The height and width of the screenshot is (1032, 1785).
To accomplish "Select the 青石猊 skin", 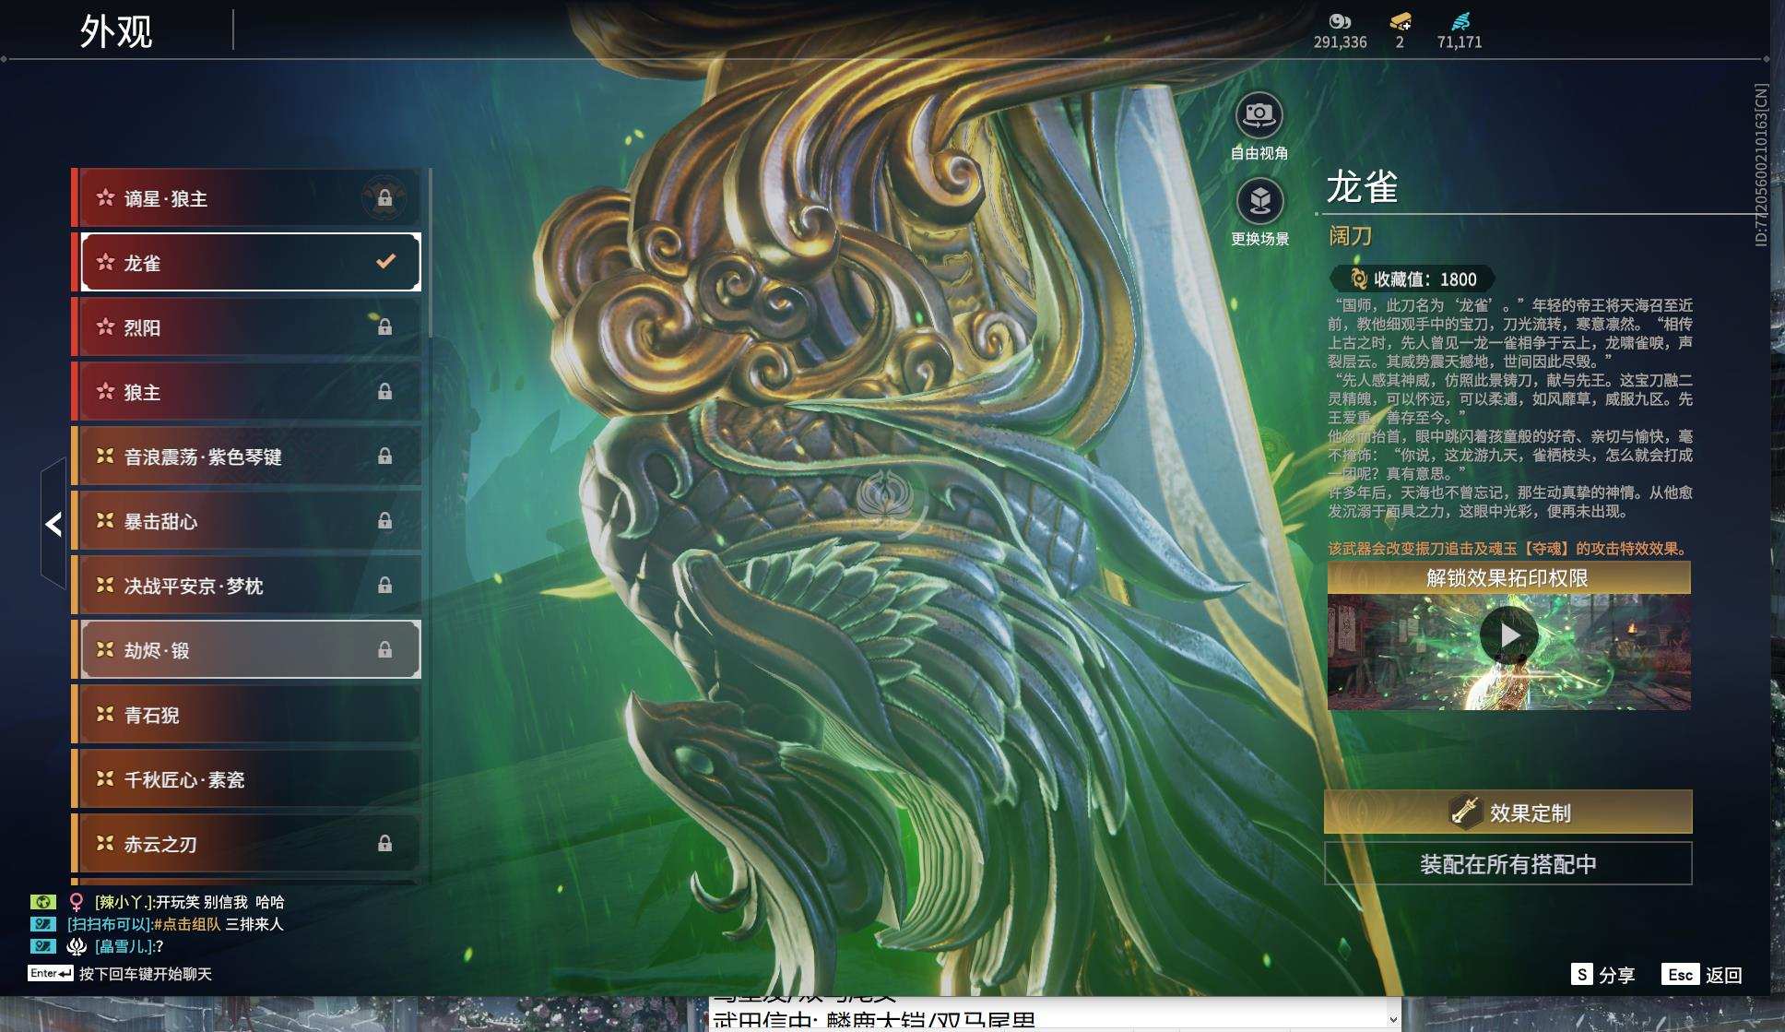I will 247,715.
